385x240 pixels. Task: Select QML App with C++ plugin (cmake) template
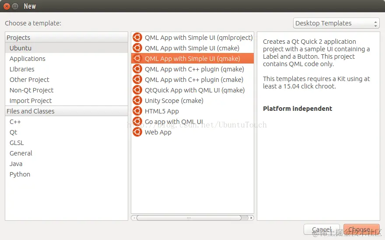(x=192, y=80)
